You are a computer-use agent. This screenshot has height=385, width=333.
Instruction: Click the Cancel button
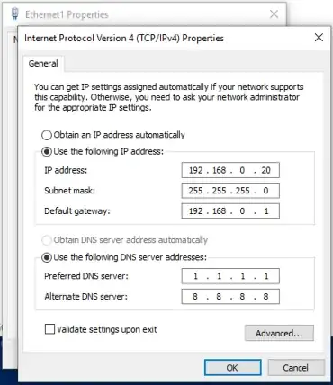[x=296, y=368]
